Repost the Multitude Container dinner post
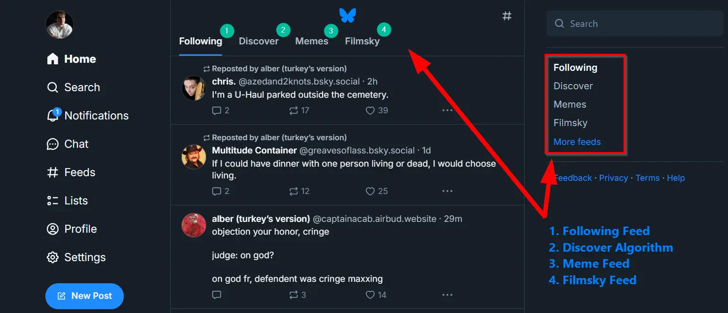Viewport: 728px width, 313px height. click(x=294, y=191)
